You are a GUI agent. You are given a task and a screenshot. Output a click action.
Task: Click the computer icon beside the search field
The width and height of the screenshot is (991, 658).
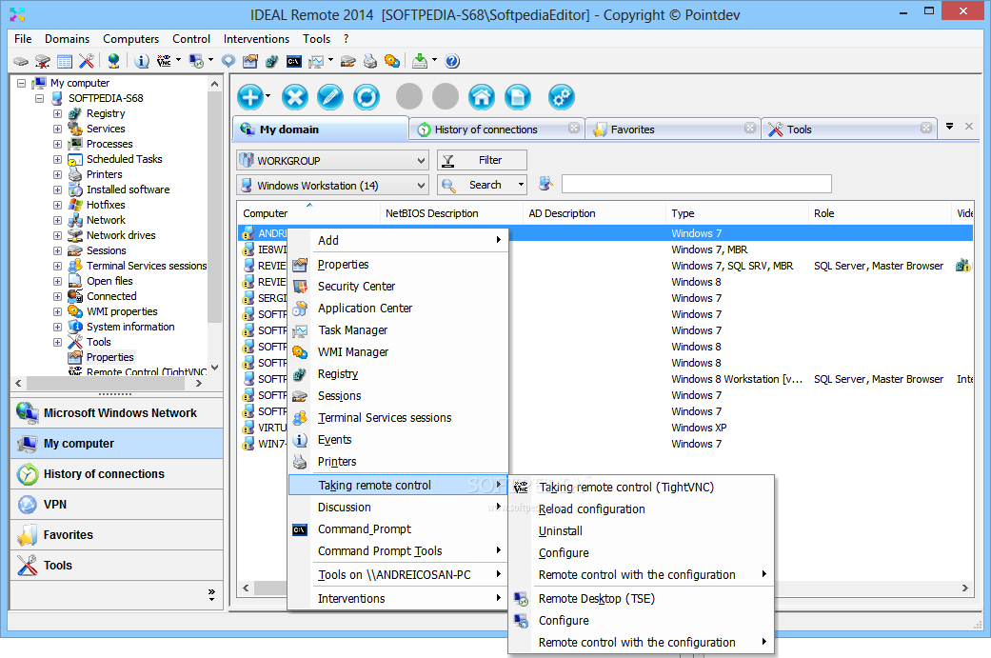[x=545, y=184]
